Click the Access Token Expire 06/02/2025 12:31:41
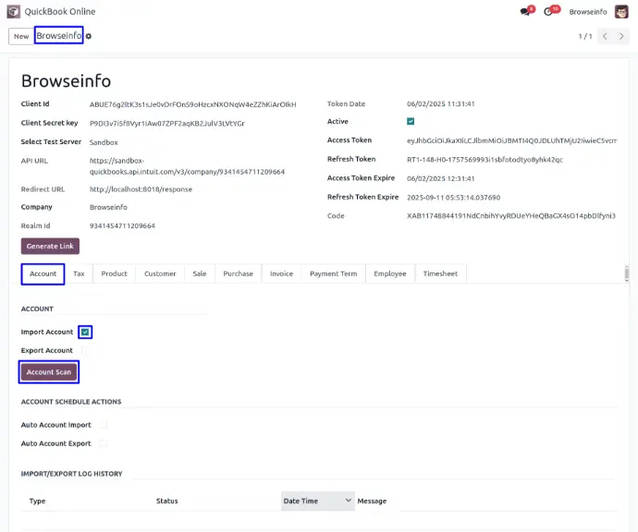This screenshot has width=638, height=532. (441, 178)
